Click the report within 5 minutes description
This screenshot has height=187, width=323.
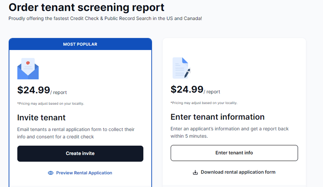click(x=230, y=132)
